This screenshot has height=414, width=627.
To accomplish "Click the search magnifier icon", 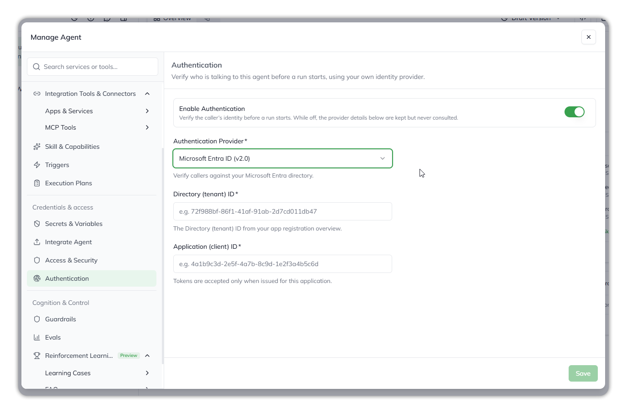I will pyautogui.click(x=36, y=67).
